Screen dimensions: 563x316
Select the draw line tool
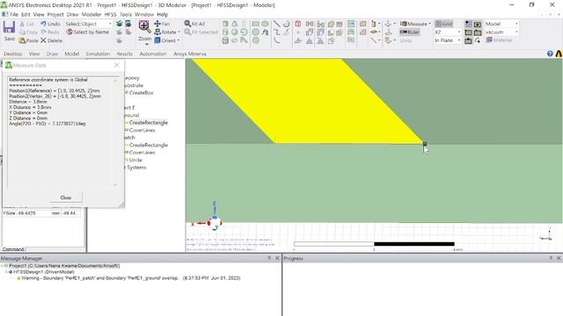coord(277,24)
